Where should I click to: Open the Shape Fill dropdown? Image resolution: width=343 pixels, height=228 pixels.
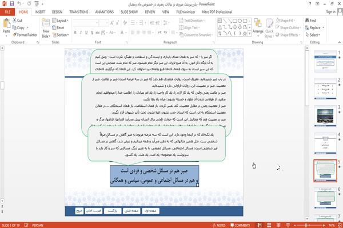[x=285, y=21]
